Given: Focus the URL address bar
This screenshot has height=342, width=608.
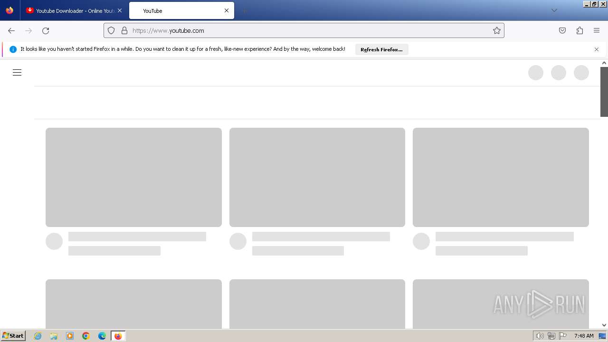Looking at the screenshot, I should [304, 30].
